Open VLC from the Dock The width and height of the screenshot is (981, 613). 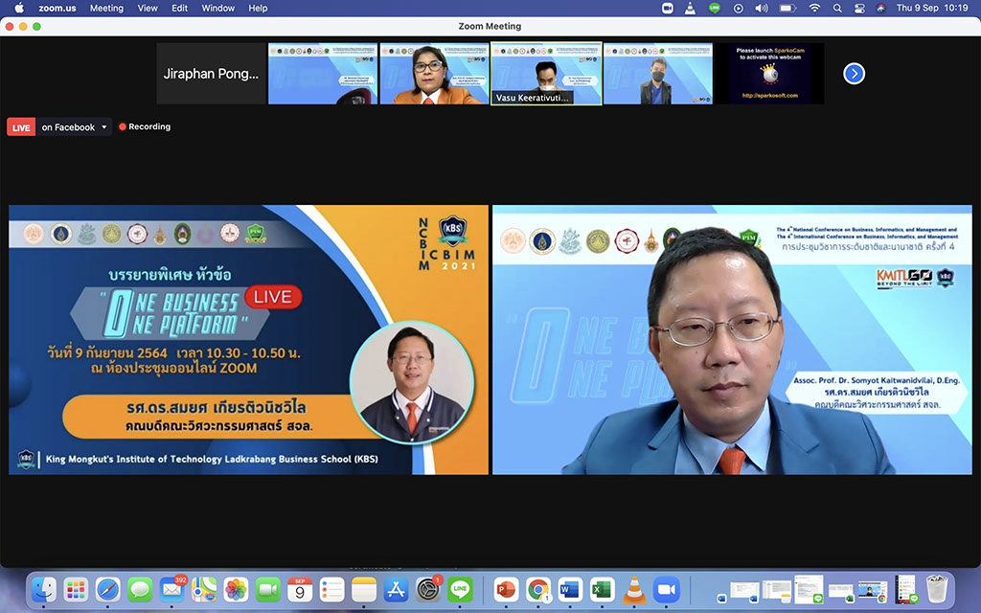[634, 590]
